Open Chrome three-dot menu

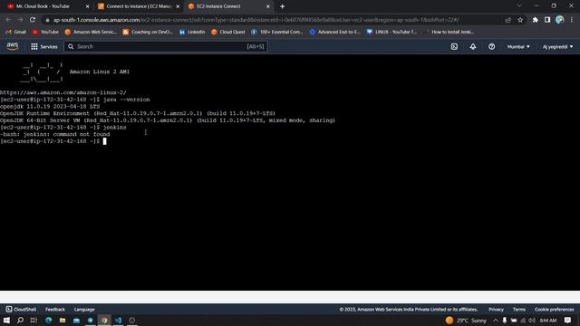[572, 20]
